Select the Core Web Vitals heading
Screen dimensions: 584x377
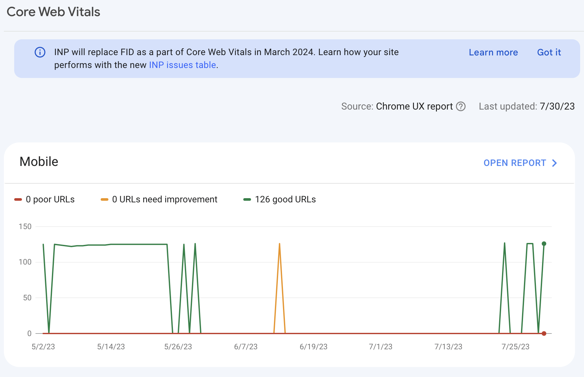coord(53,12)
